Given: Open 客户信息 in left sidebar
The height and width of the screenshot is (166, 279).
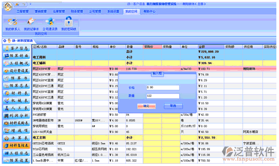Looking at the screenshot, I should coord(17,48).
